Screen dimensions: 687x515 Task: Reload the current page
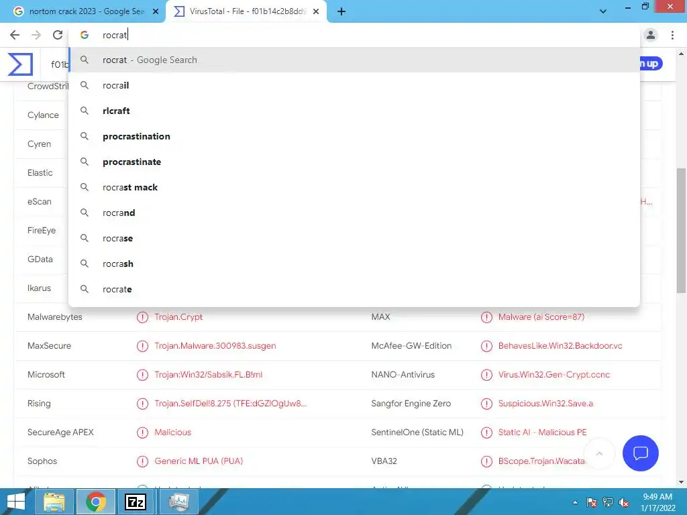(x=58, y=35)
